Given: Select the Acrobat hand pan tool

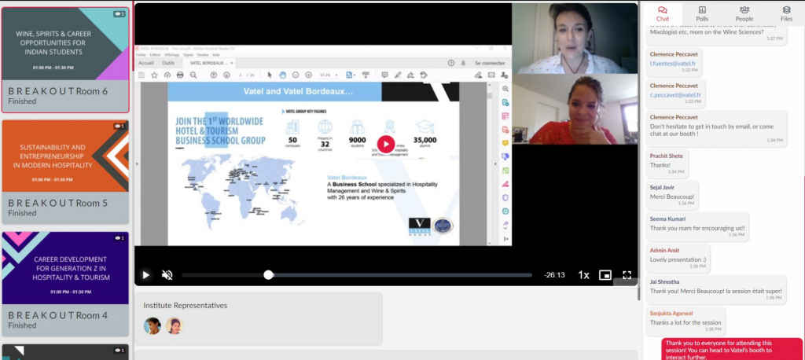Looking at the screenshot, I should (x=282, y=75).
